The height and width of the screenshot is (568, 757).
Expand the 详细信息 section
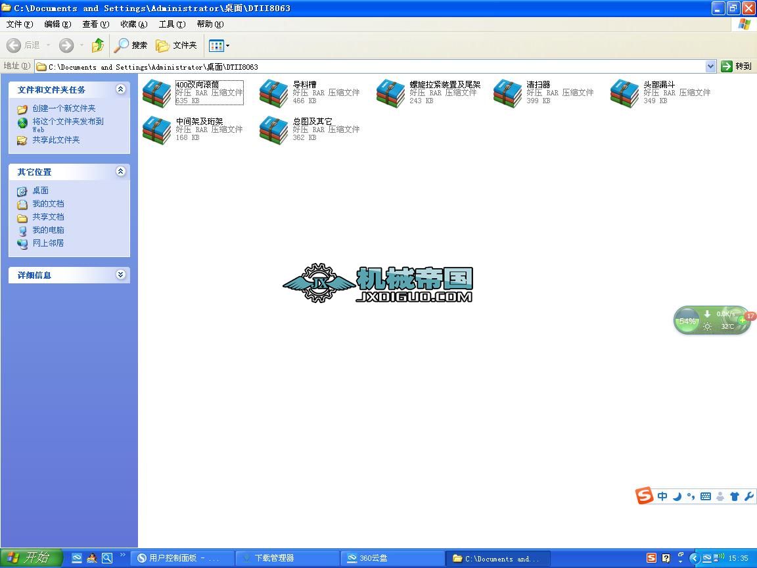(x=121, y=275)
